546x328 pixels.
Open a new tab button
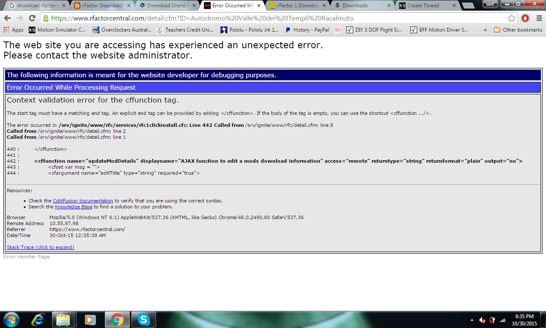tap(468, 6)
